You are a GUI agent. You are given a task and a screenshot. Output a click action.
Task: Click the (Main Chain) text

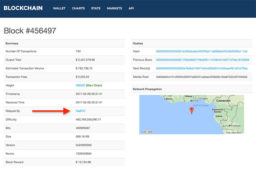point(94,85)
